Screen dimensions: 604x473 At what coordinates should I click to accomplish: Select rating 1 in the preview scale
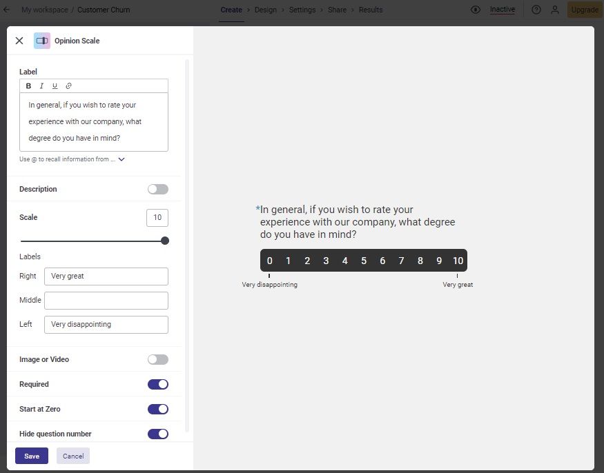[288, 261]
